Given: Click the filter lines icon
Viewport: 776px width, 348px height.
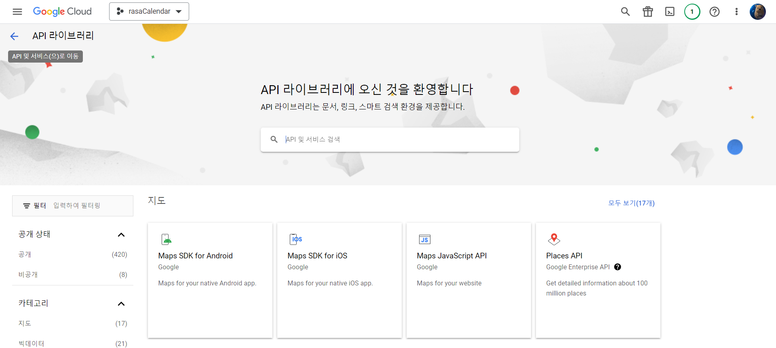Looking at the screenshot, I should click(x=27, y=206).
